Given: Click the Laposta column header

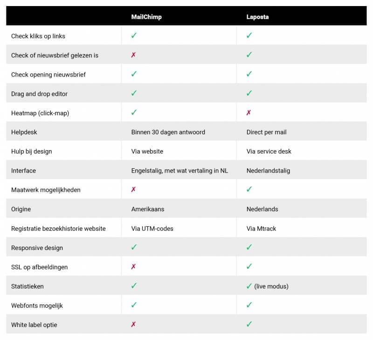Looking at the screenshot, I should 257,17.
